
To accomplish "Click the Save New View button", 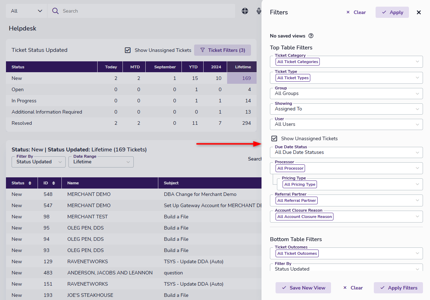I will point(303,288).
